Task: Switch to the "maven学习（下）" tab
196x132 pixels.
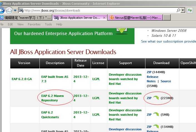Action: point(26,18)
